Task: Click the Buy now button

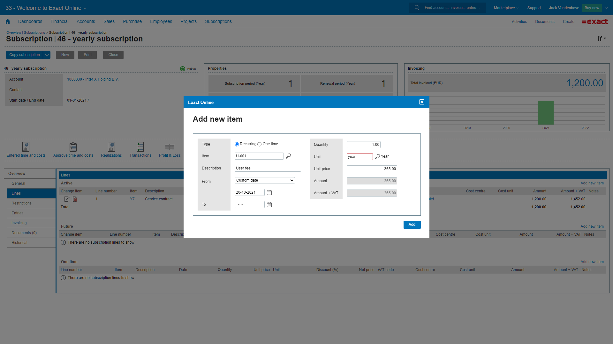Action: tap(592, 8)
